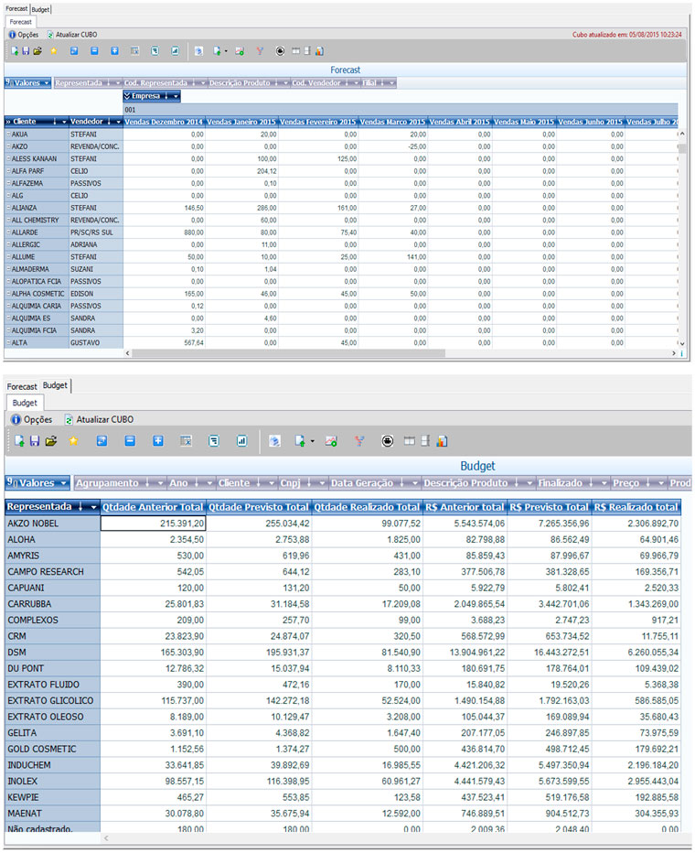Click Atualizar CUBO in the Budget window
This screenshot has height=853, width=695.
[x=99, y=419]
